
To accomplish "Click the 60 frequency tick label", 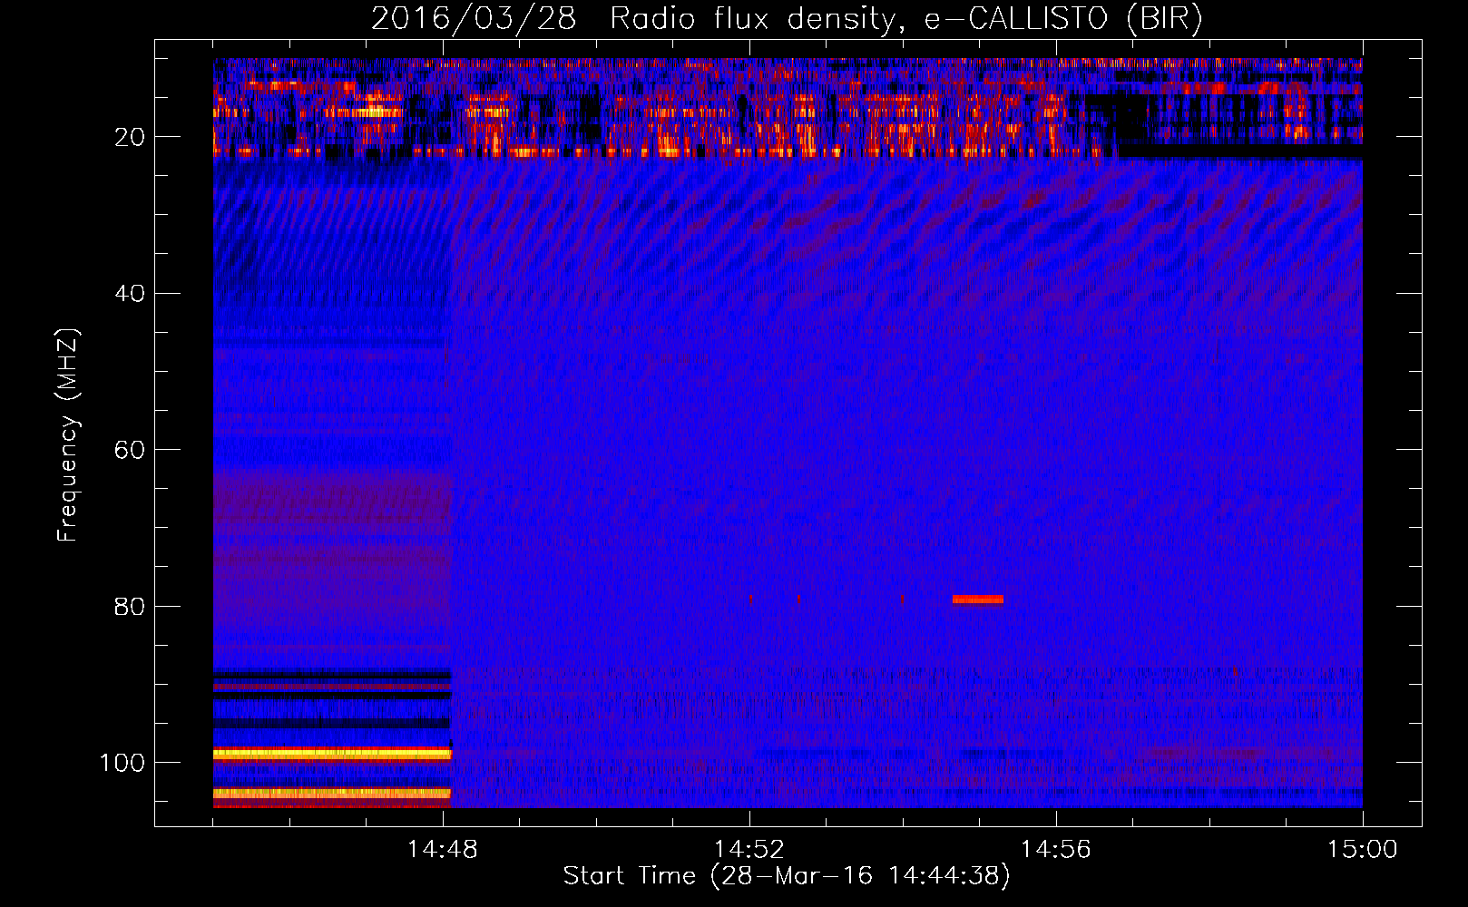I will pos(130,450).
